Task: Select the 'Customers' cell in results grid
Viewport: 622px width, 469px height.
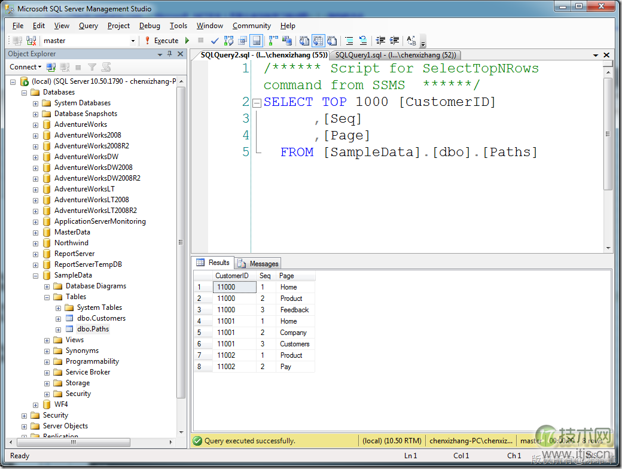Action: click(295, 344)
